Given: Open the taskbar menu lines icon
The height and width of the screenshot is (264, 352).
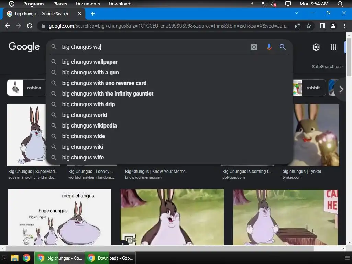Looking at the screenshot, I should pyautogui.click(x=348, y=258).
